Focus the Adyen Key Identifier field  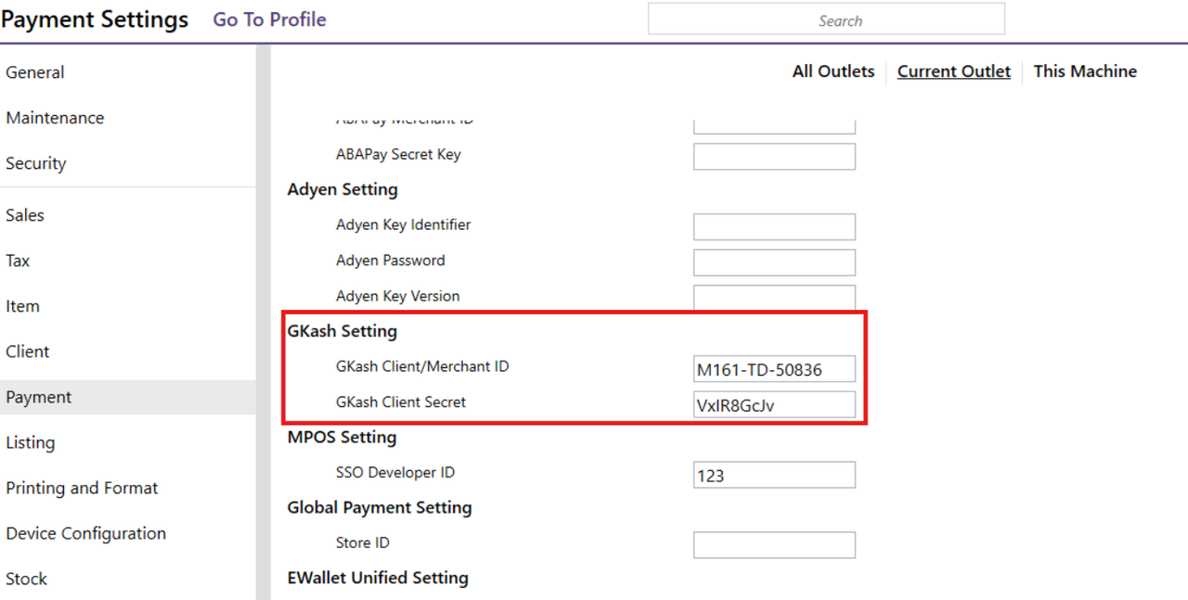click(x=774, y=226)
